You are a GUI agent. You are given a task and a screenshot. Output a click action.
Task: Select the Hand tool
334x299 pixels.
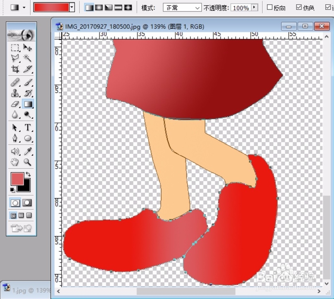coord(15,162)
